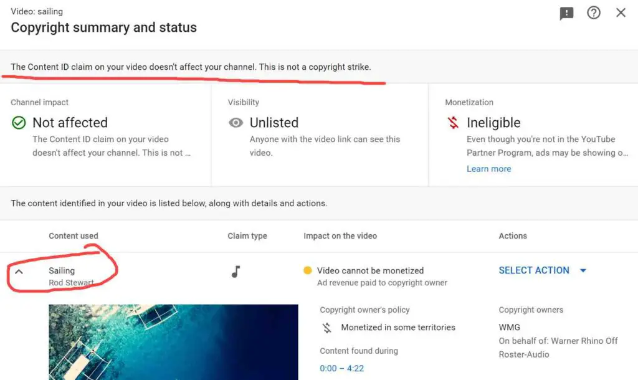This screenshot has height=380, width=638.
Task: Click the Copyright owners label
Action: point(531,310)
